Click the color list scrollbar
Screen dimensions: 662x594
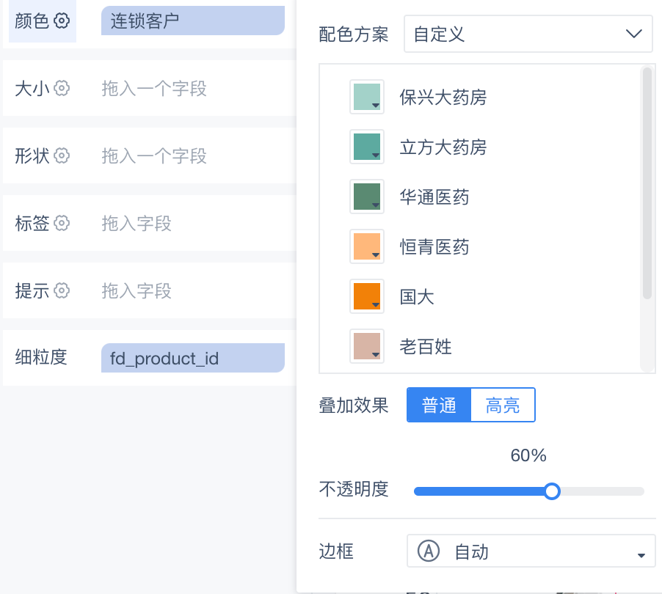tap(647, 183)
